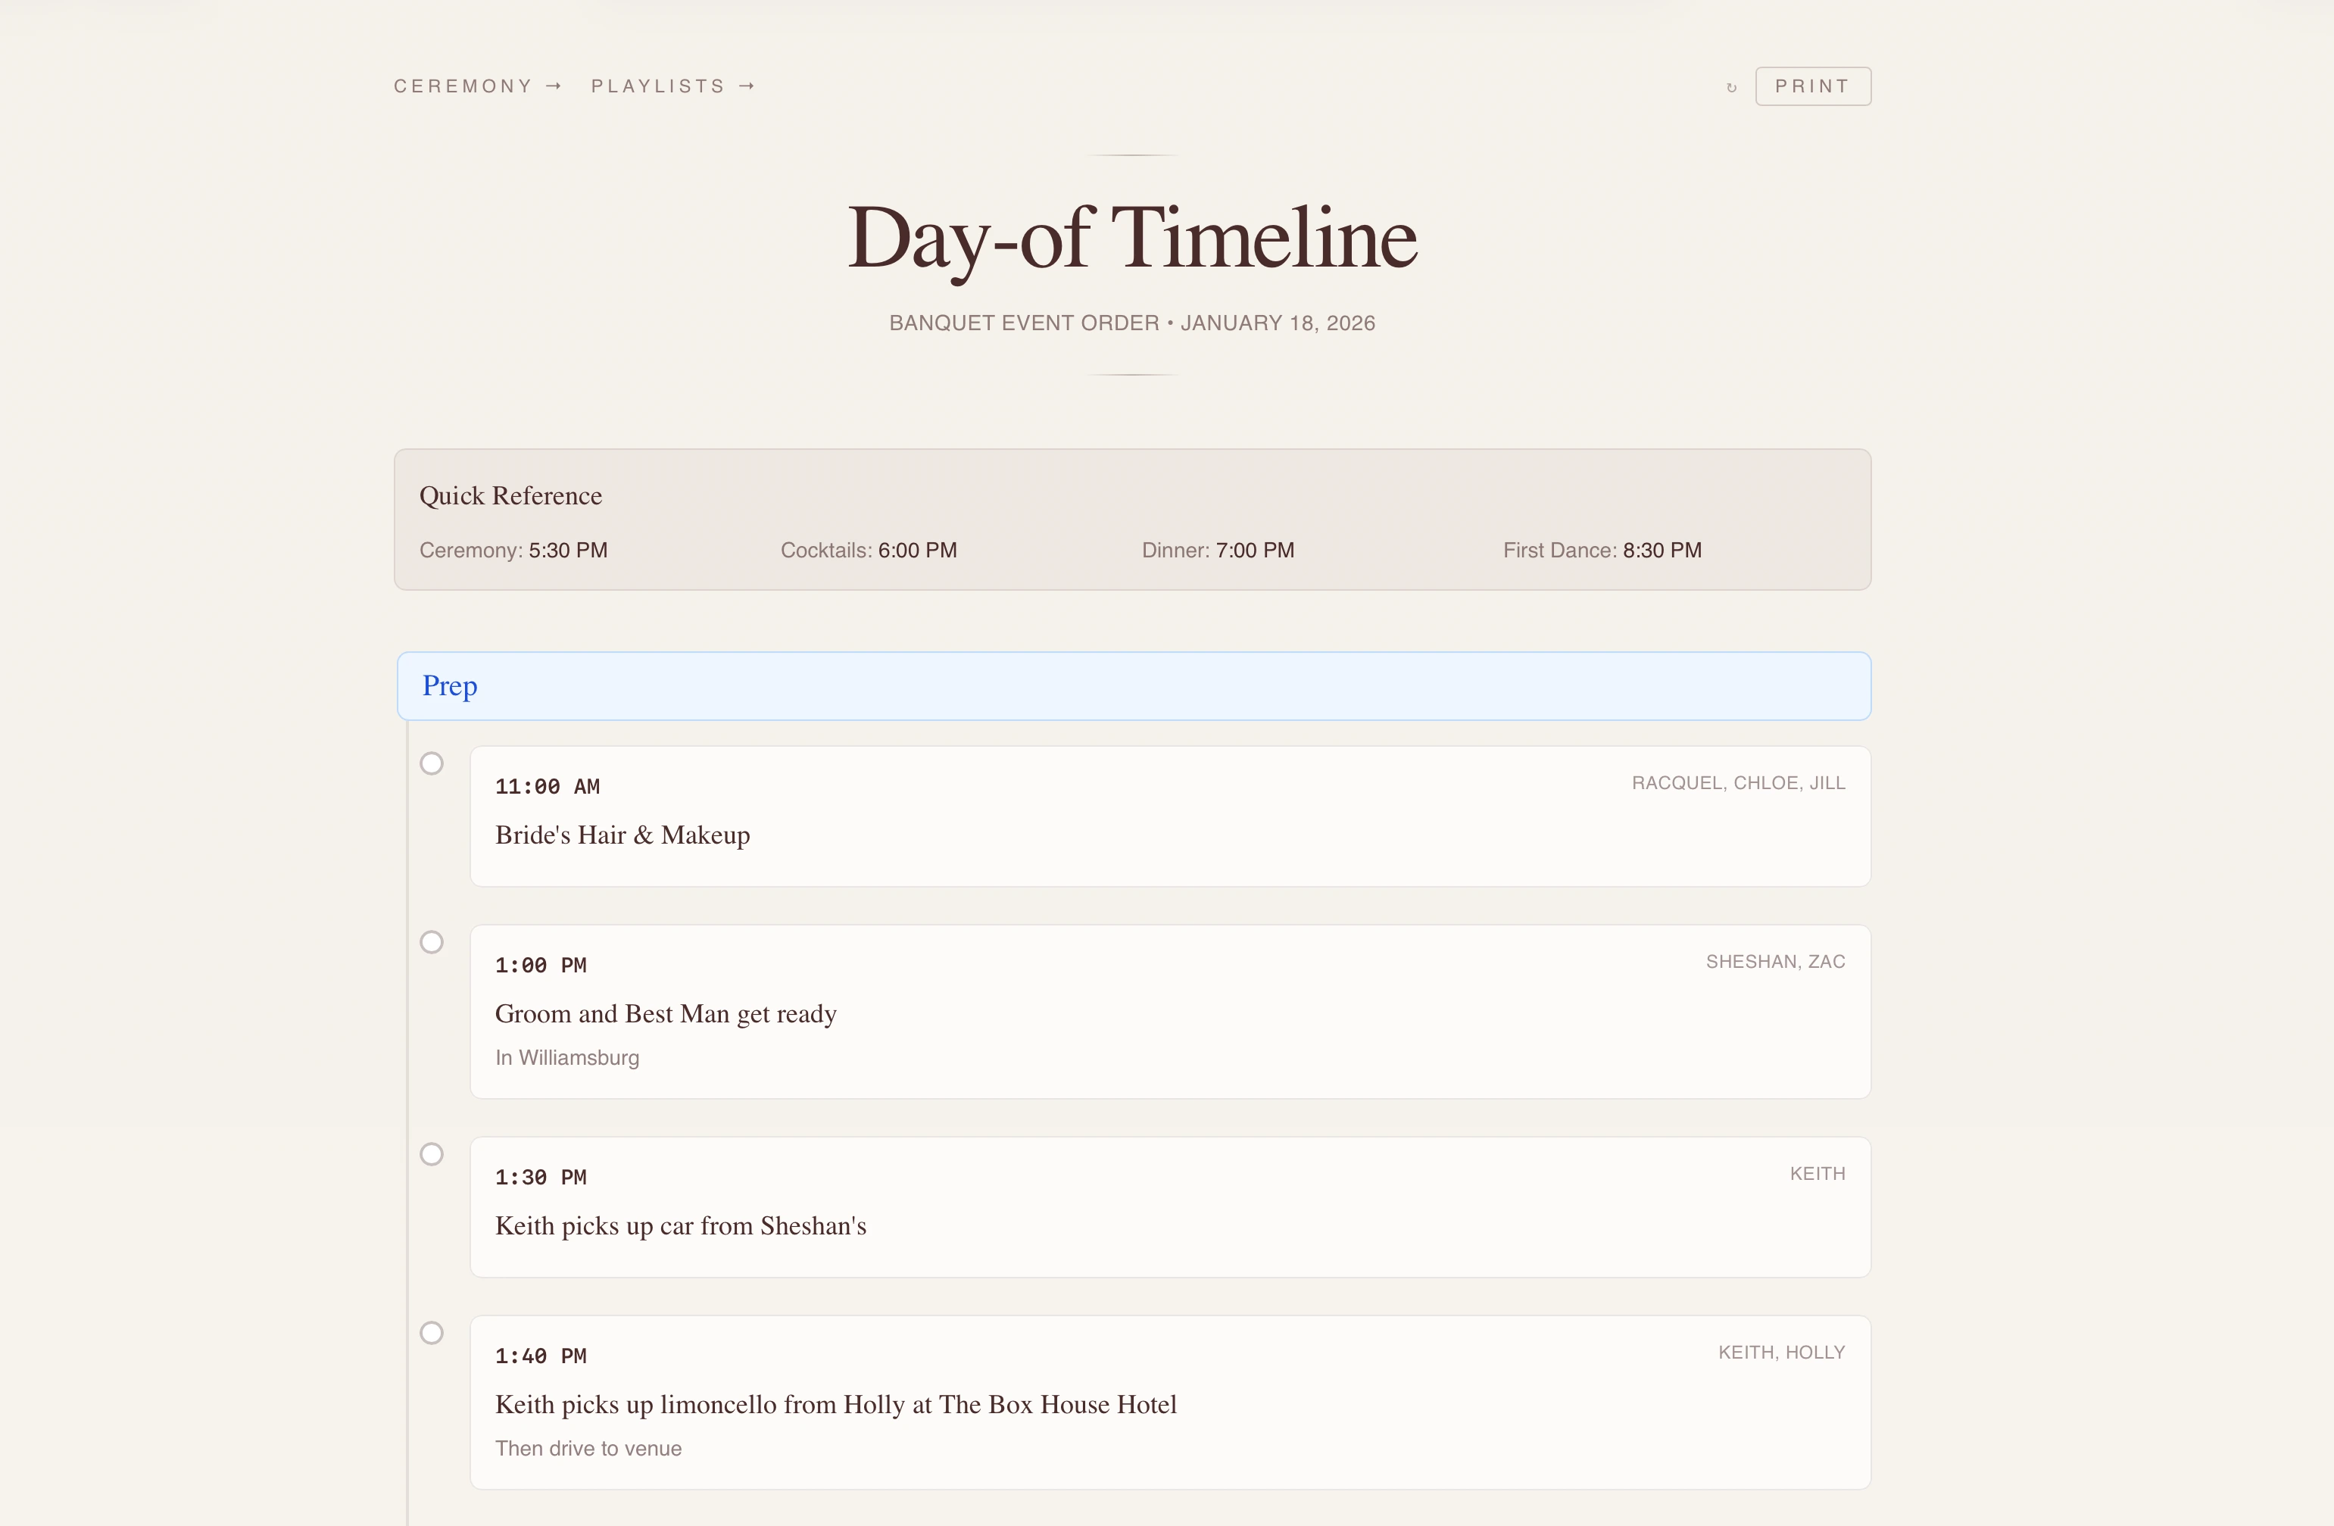Click the 1:00 PM time label
2334x1526 pixels.
pos(541,965)
